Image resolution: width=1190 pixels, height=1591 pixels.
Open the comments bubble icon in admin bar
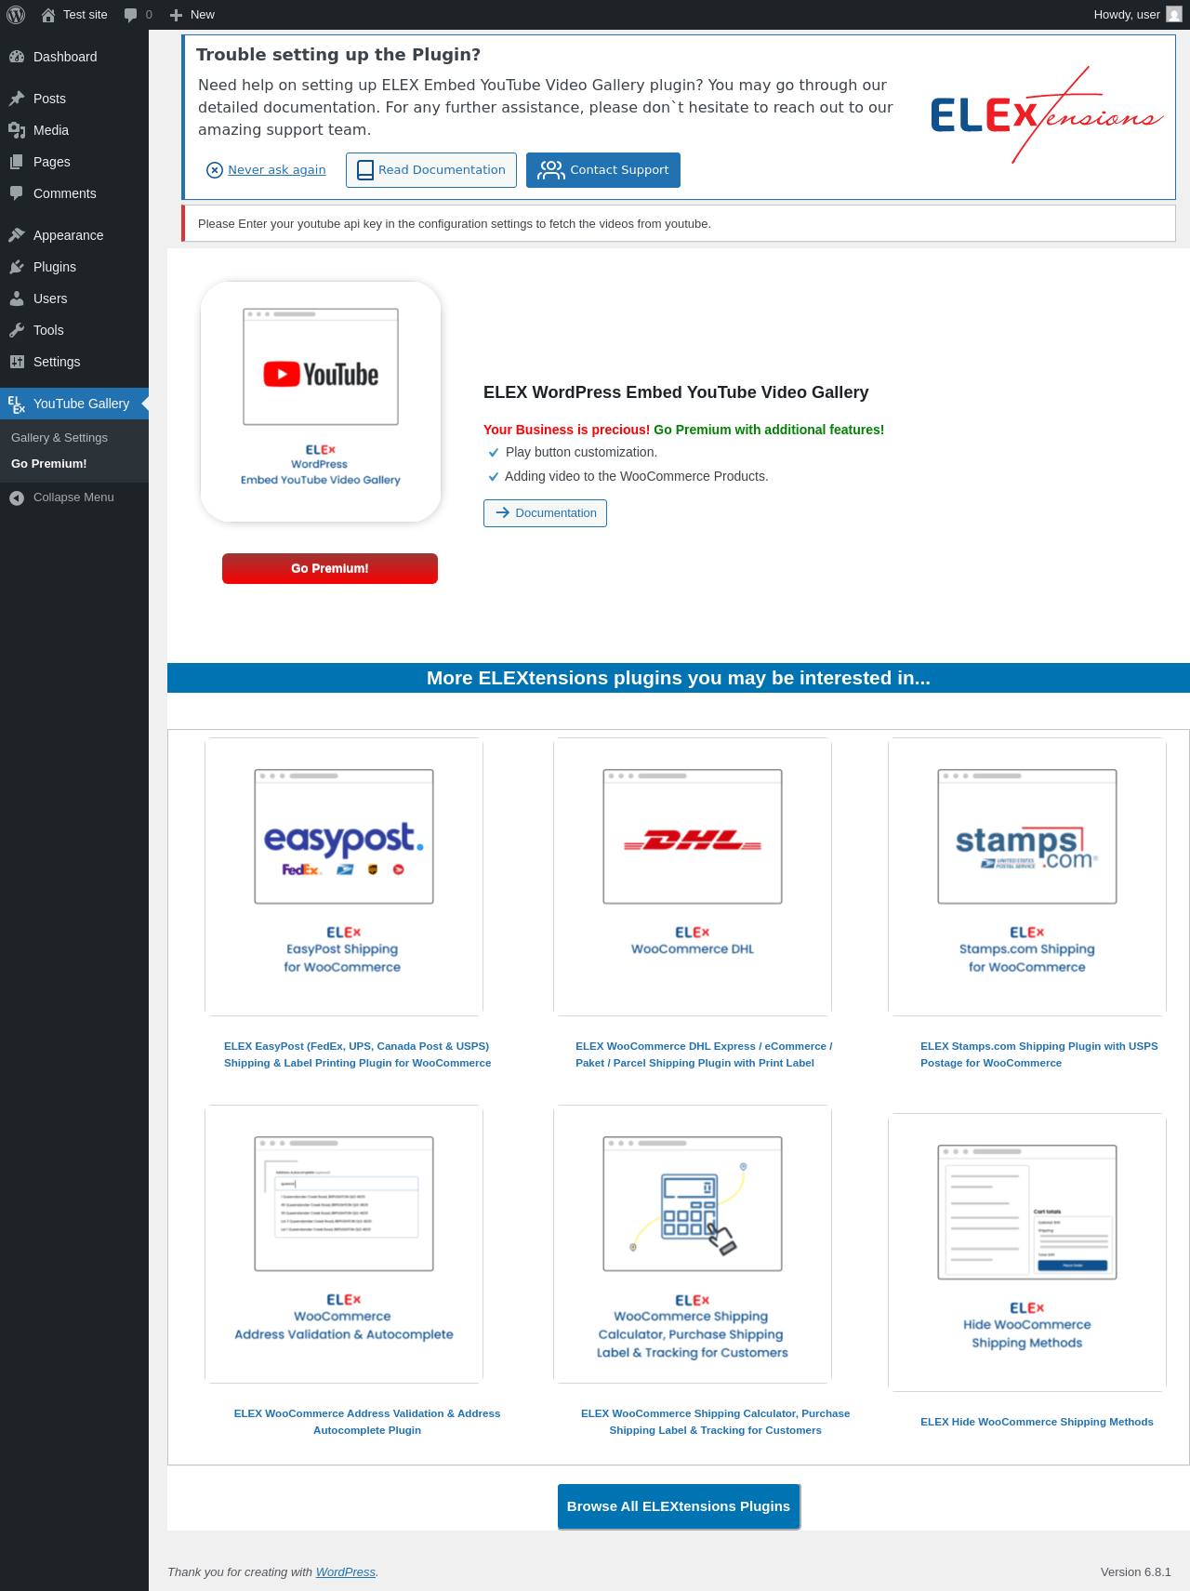coord(130,15)
